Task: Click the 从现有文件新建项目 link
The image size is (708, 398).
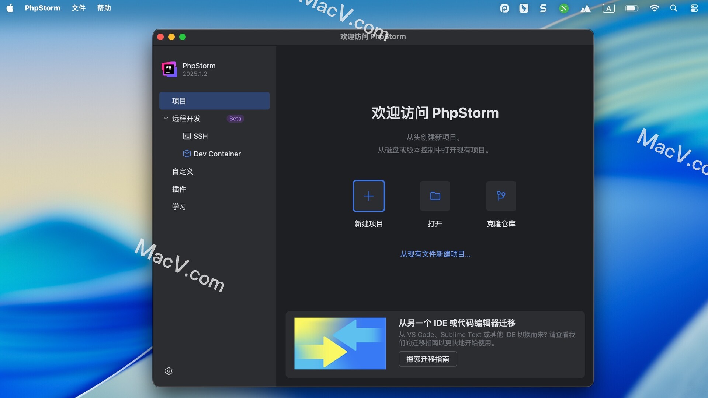Action: [435, 254]
